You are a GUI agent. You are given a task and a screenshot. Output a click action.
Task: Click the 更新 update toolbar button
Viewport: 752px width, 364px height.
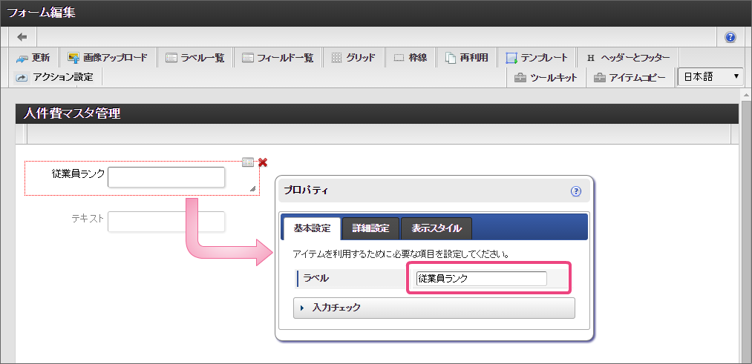[33, 58]
